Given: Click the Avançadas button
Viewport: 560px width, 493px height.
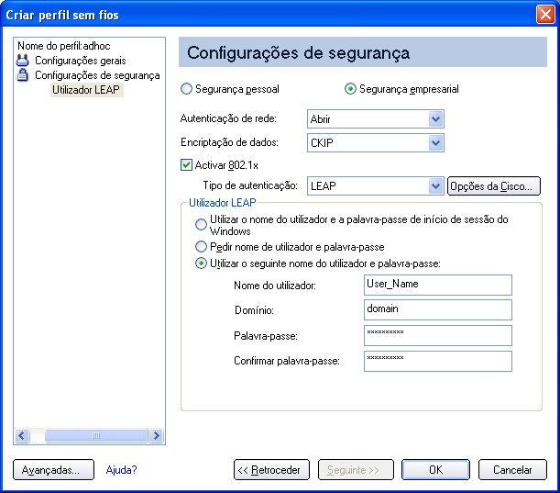Looking at the screenshot, I should tap(53, 470).
